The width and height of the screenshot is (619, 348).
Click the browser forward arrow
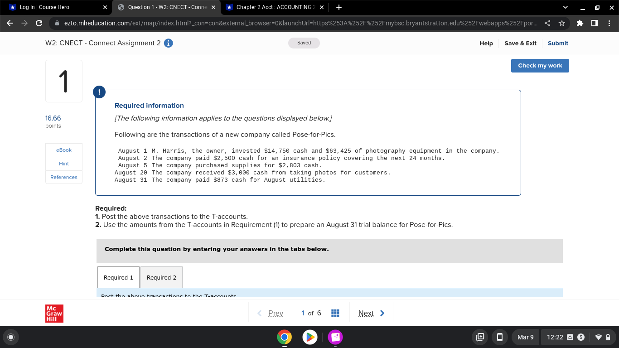pyautogui.click(x=24, y=23)
